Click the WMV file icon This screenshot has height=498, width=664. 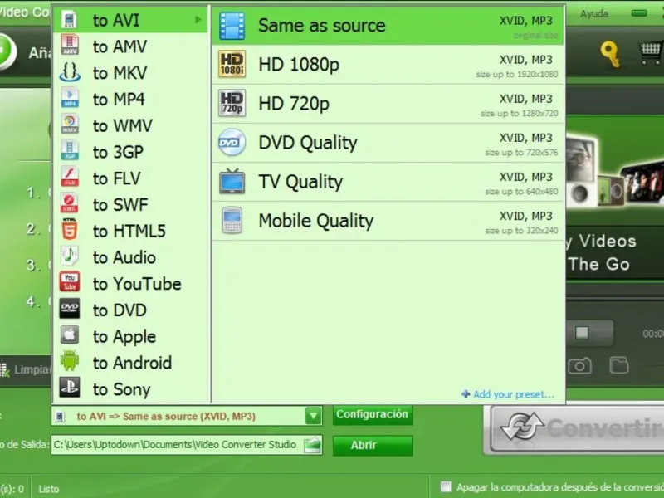(x=70, y=124)
